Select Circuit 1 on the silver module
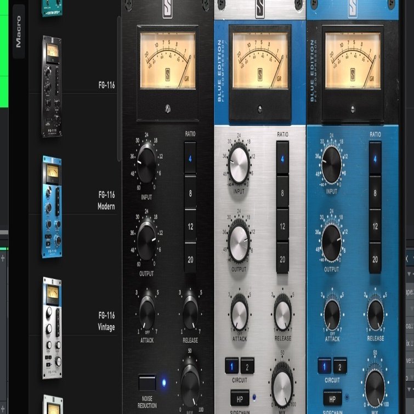Viewport: 414px width, 414px height. (231, 366)
